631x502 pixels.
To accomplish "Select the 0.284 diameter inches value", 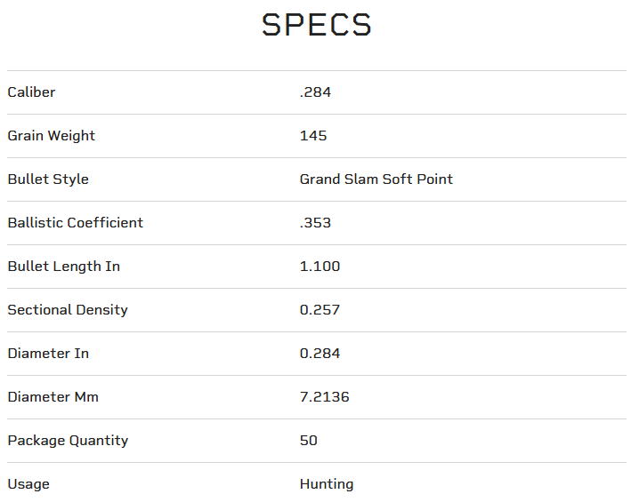I will (x=320, y=354).
